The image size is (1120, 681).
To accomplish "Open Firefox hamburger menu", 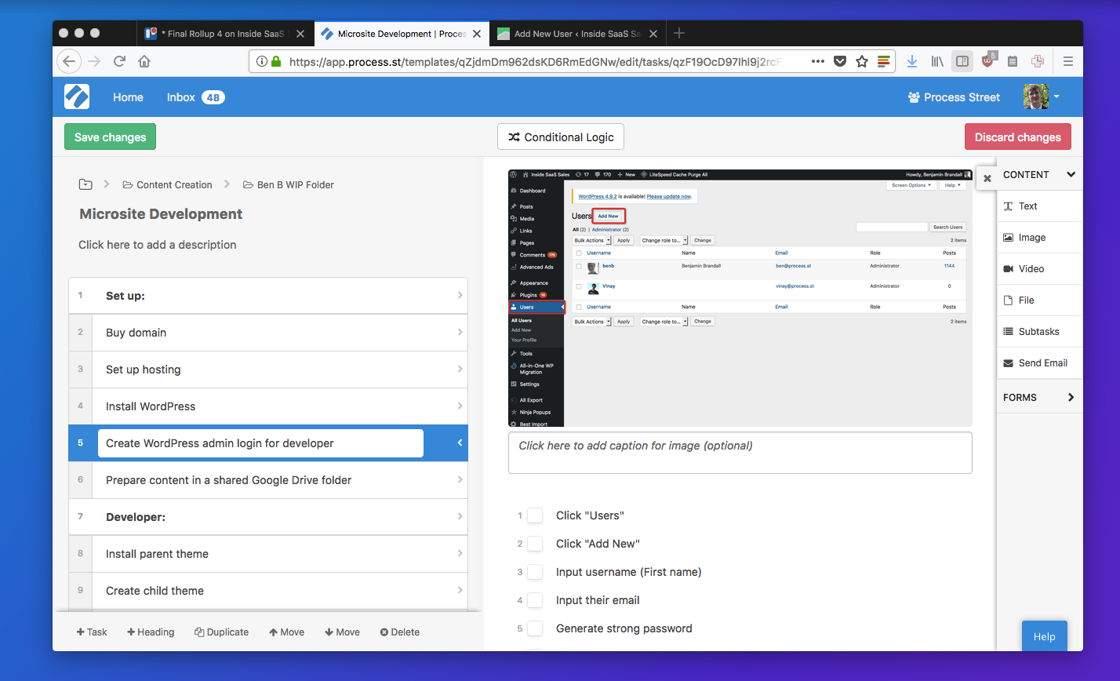I will 1067,61.
